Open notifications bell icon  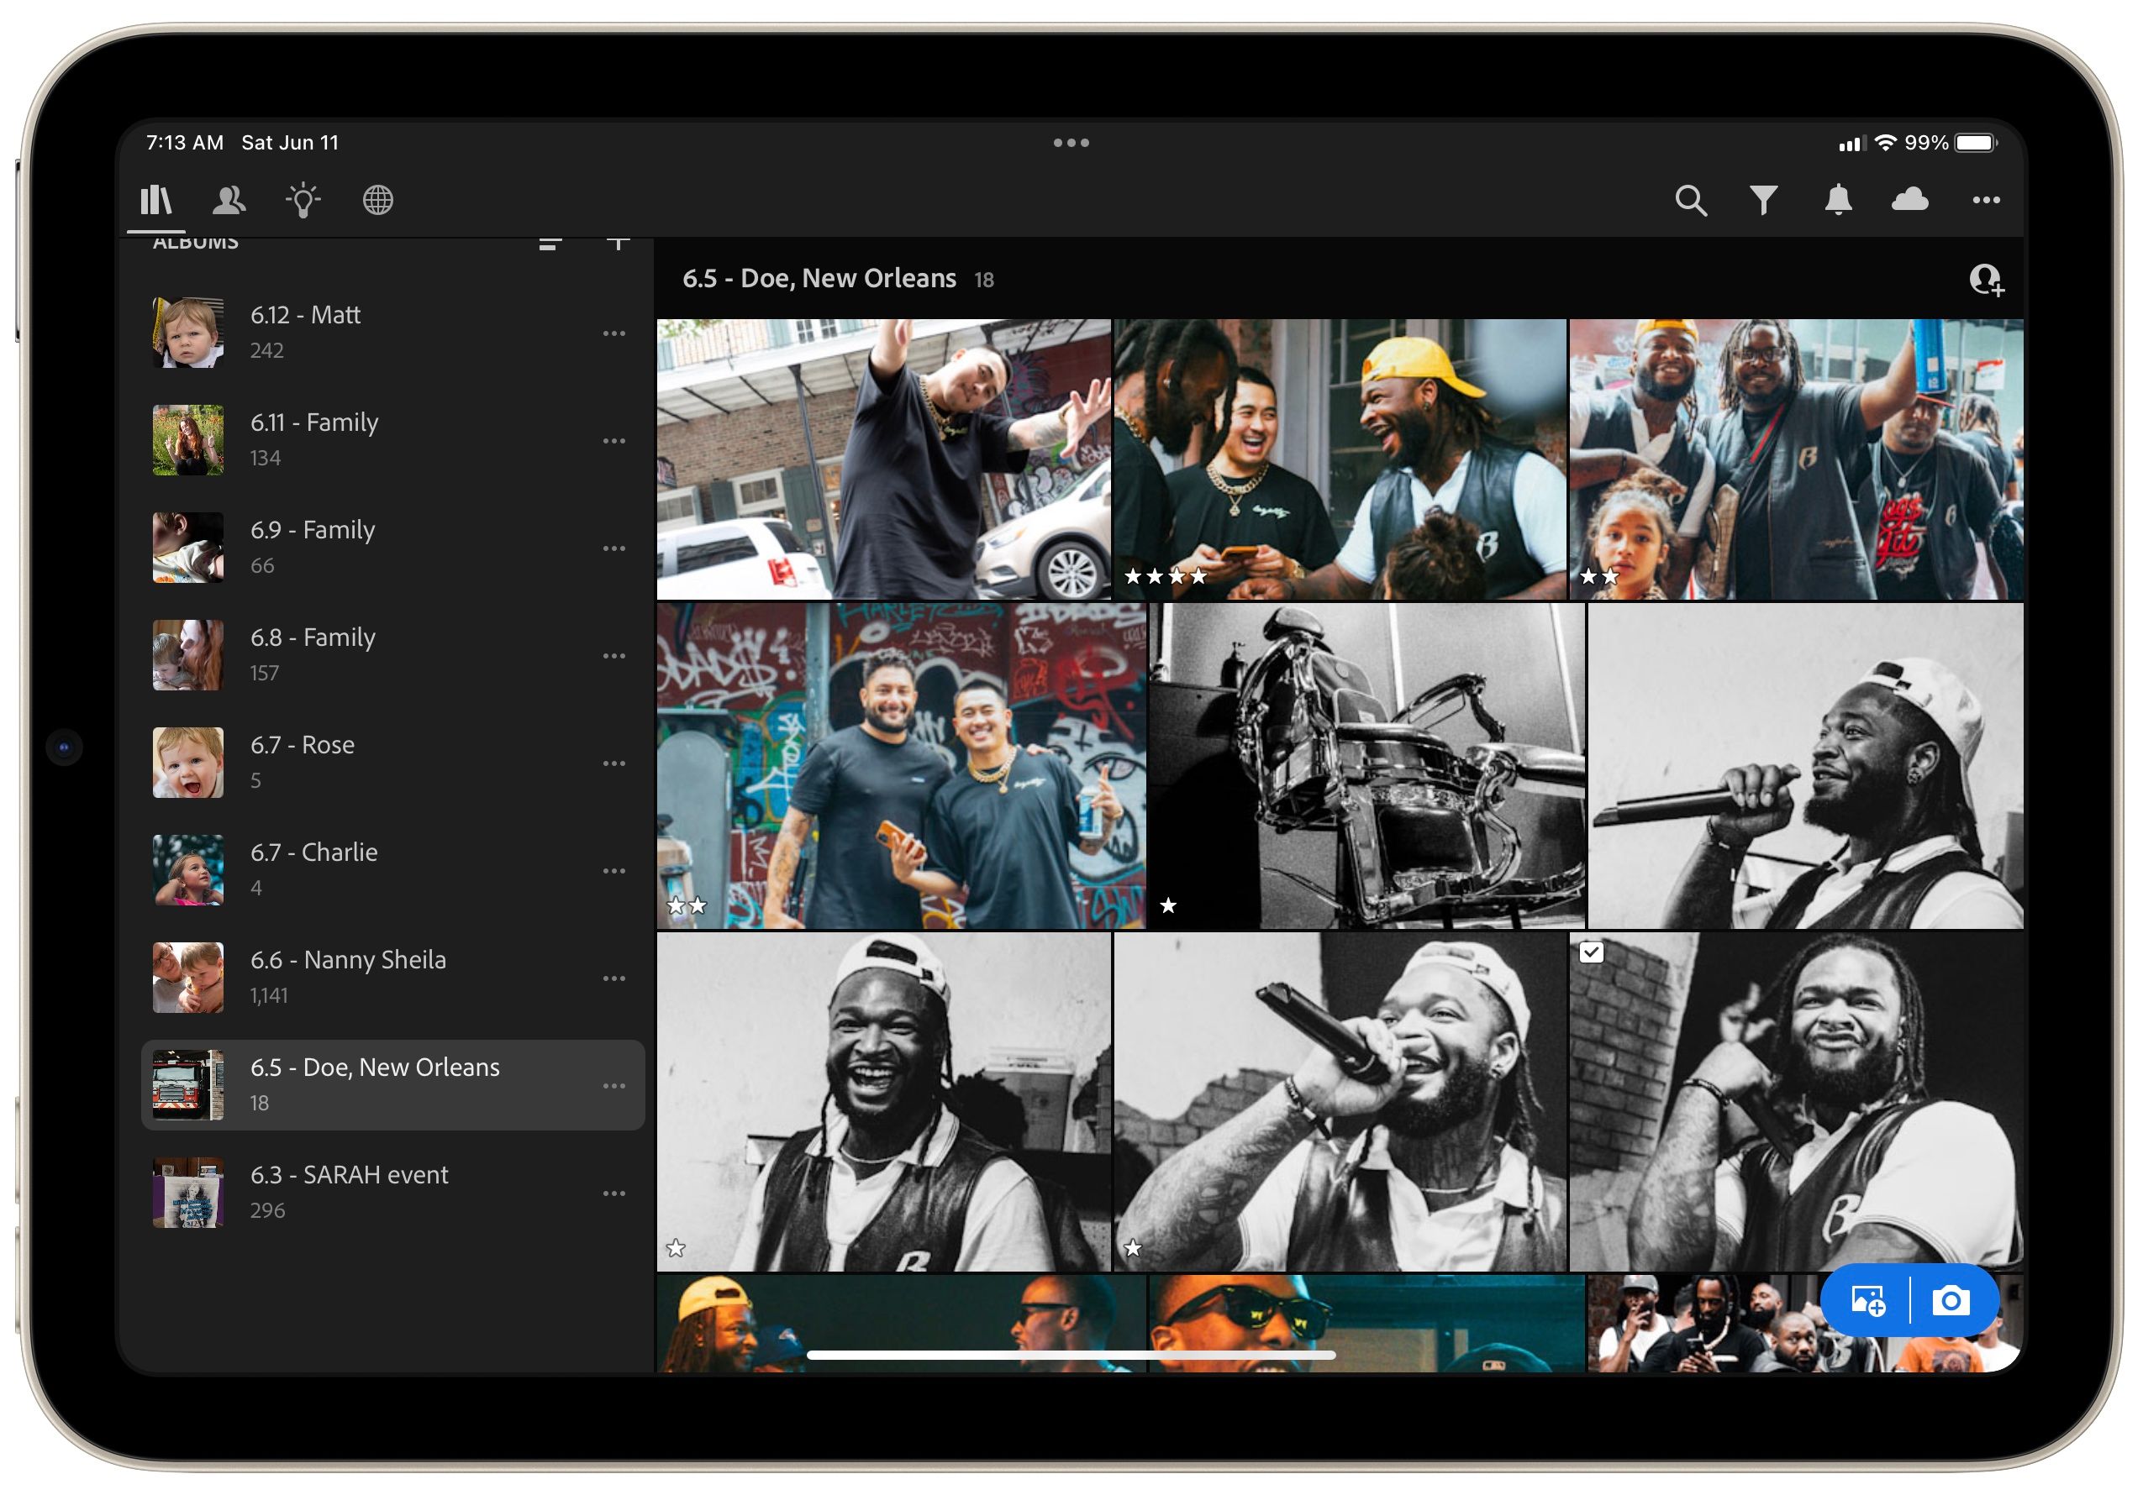click(x=1838, y=200)
